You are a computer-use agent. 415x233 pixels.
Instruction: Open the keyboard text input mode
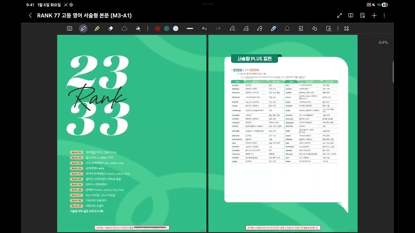pos(69,28)
